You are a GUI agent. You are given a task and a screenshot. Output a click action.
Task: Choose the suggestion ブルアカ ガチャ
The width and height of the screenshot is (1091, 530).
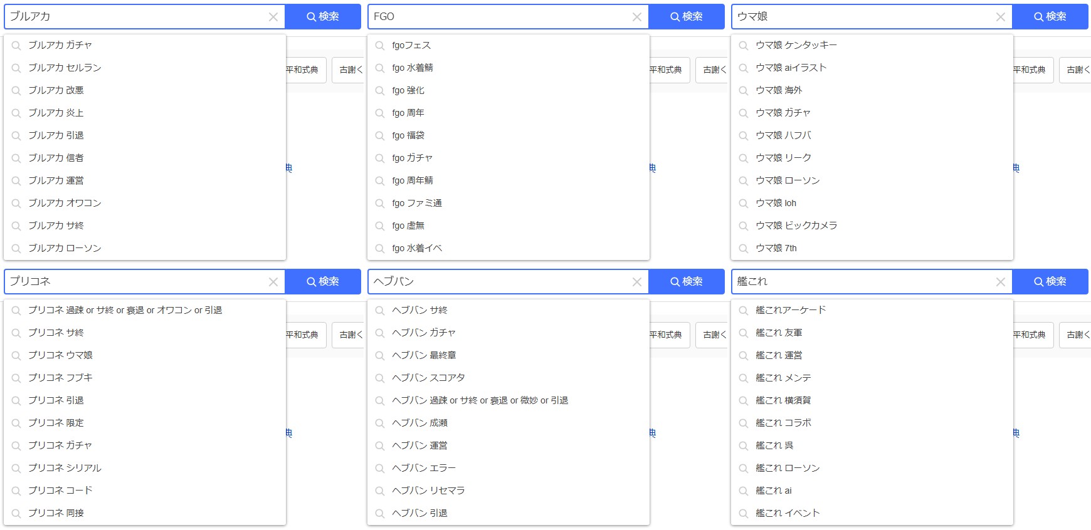(145, 45)
